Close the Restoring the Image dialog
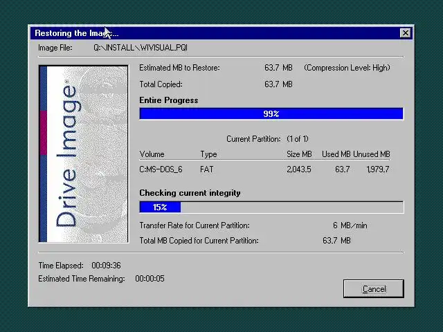Screen dimensions: 443x332 click(x=406, y=33)
